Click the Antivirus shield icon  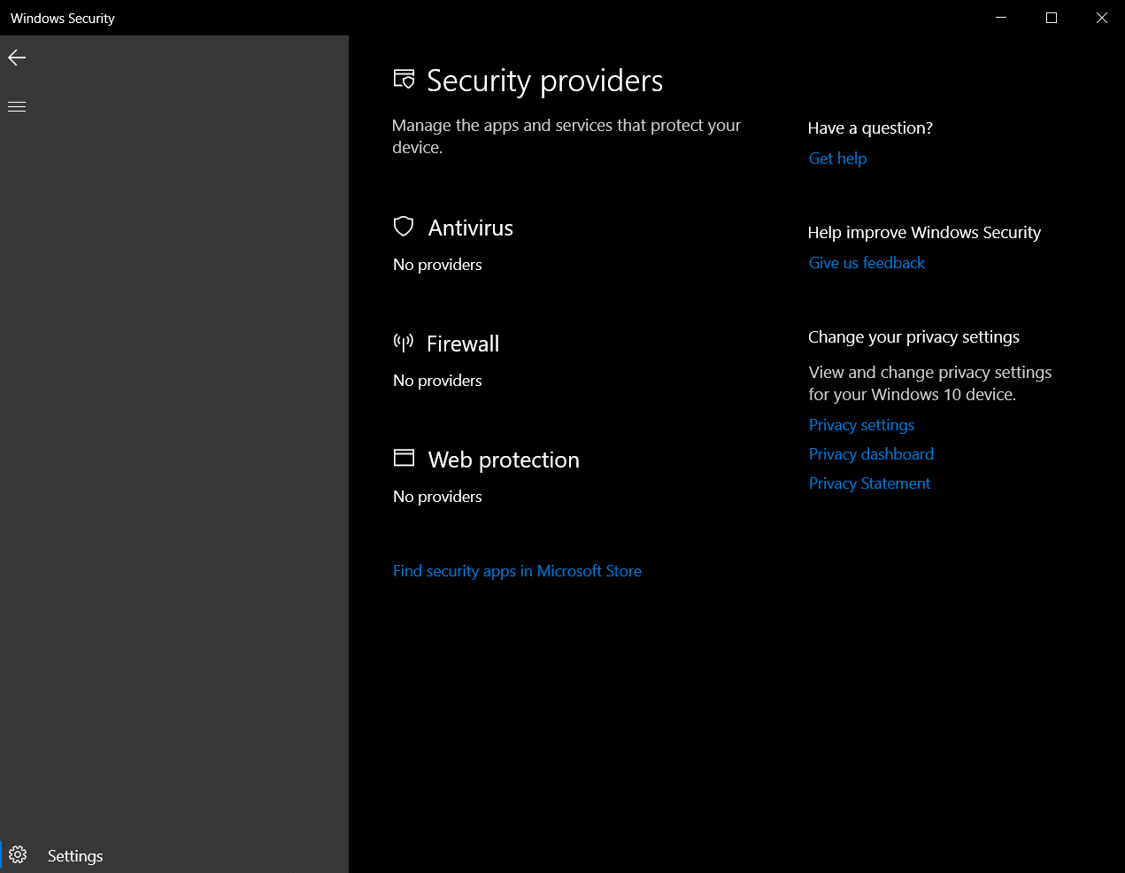point(404,227)
